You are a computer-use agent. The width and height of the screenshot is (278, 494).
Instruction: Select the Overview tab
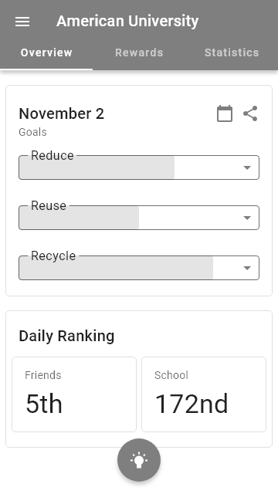click(x=46, y=52)
